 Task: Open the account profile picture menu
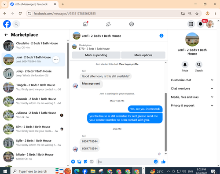[210, 24]
